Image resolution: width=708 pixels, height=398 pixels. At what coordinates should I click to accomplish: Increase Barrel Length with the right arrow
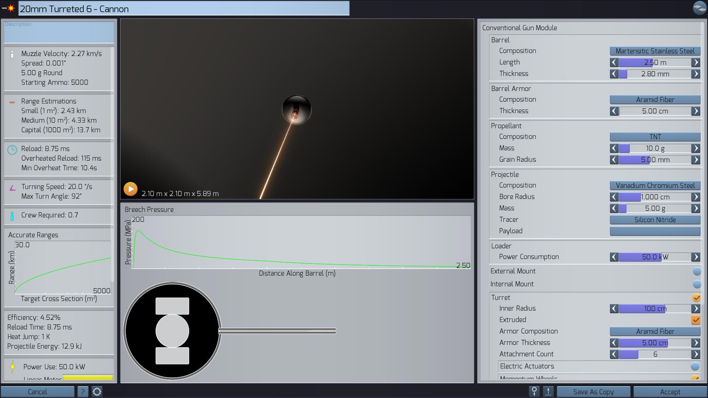(x=696, y=63)
